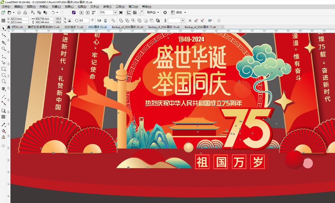Click the Publish to PDF icon
The height and width of the screenshot is (203, 335).
pos(93,12)
